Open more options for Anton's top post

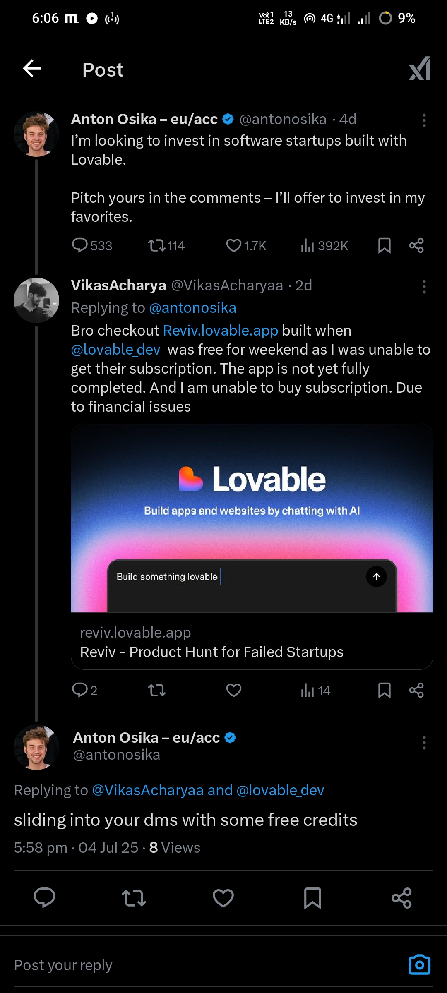pos(424,120)
